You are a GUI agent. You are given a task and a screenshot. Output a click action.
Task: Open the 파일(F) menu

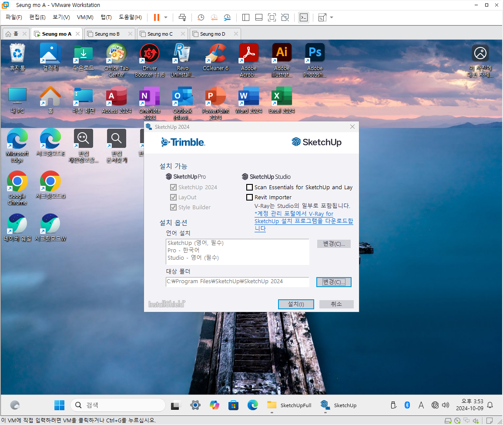pos(14,17)
